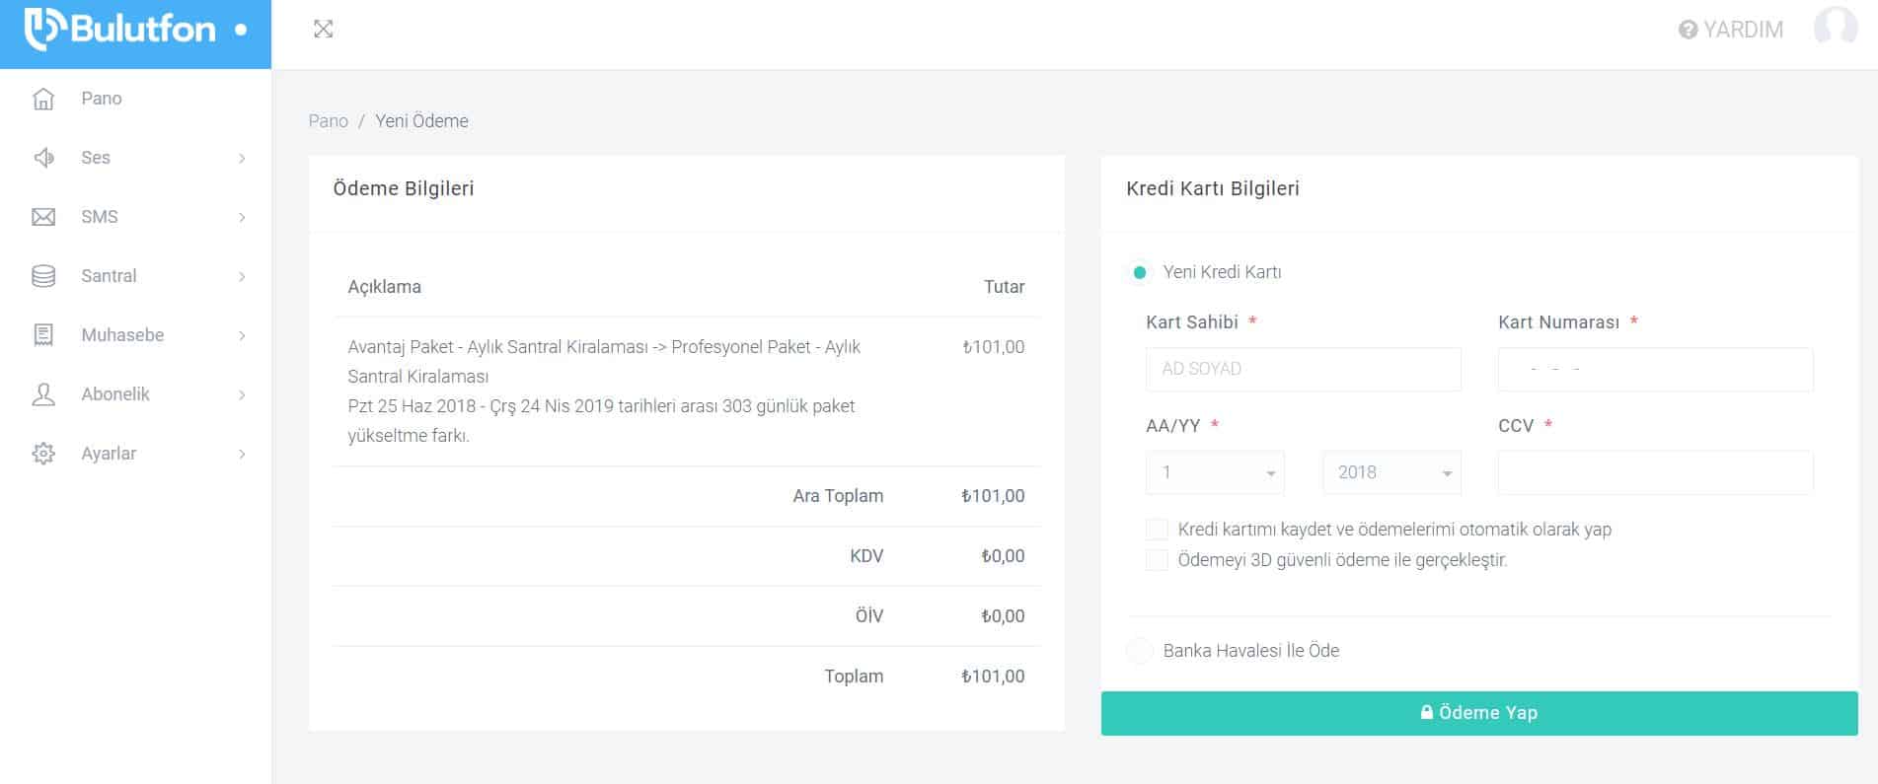Image resolution: width=1878 pixels, height=784 pixels.
Task: Click the Pano home icon
Action: coord(43,99)
